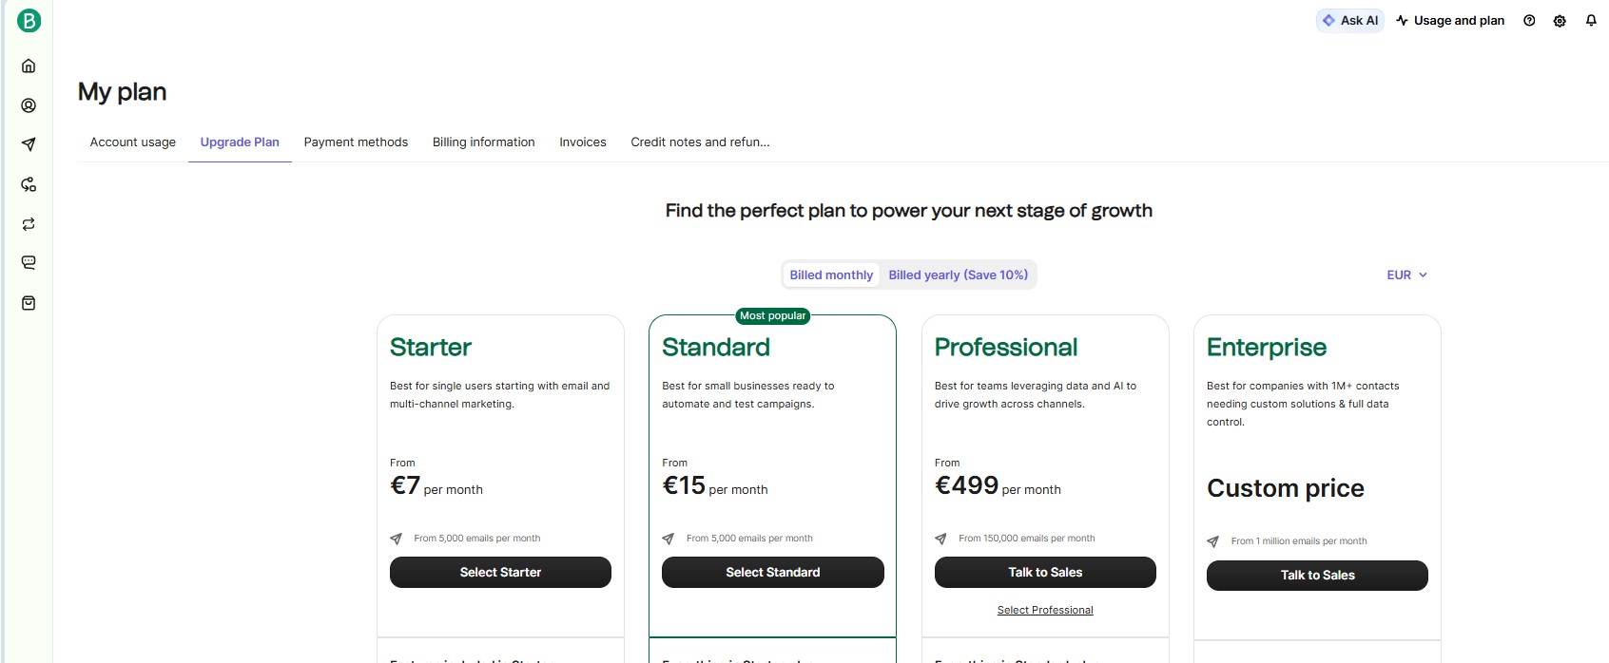1609x663 pixels.
Task: Switch to the Payment methods tab
Action: (x=356, y=142)
